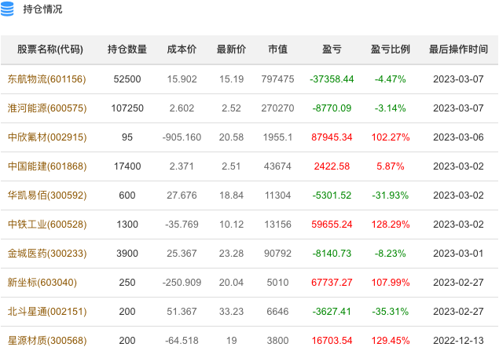Select market value 1955.1
This screenshot has height=358, width=499.
point(277,137)
